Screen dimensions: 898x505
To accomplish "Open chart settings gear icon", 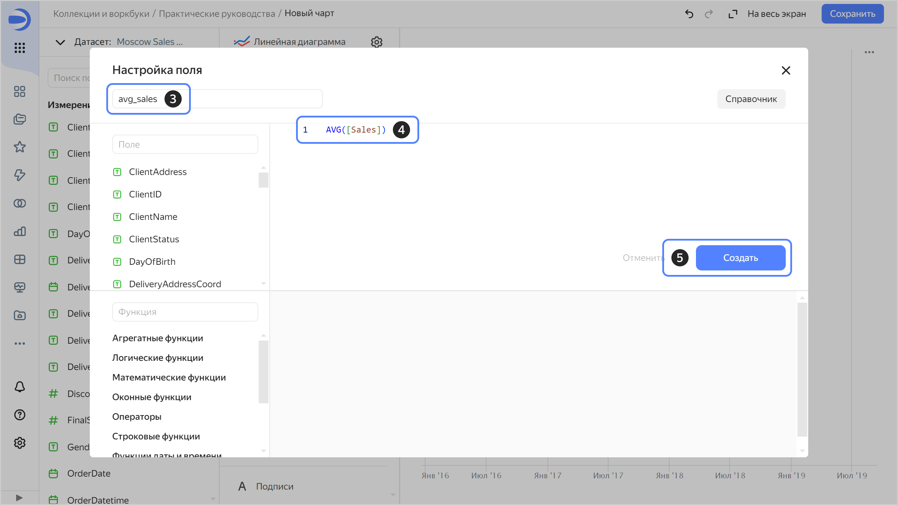I will point(376,42).
